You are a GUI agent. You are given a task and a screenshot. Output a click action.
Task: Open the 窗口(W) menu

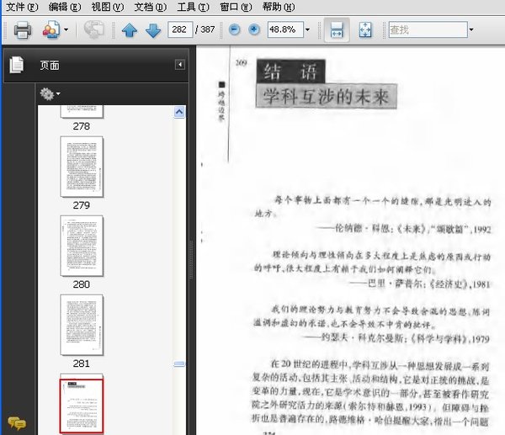(236, 7)
